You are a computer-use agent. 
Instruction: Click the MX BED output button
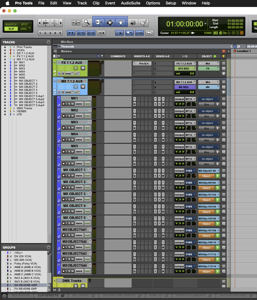184,87
